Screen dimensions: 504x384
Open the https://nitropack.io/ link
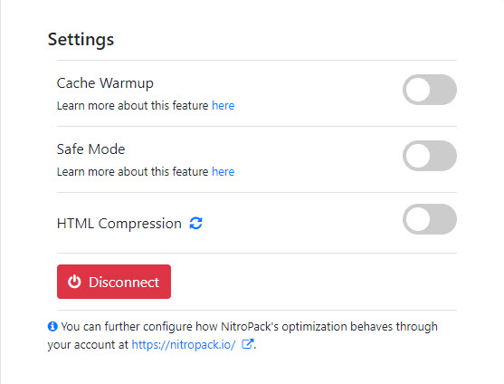coord(184,344)
